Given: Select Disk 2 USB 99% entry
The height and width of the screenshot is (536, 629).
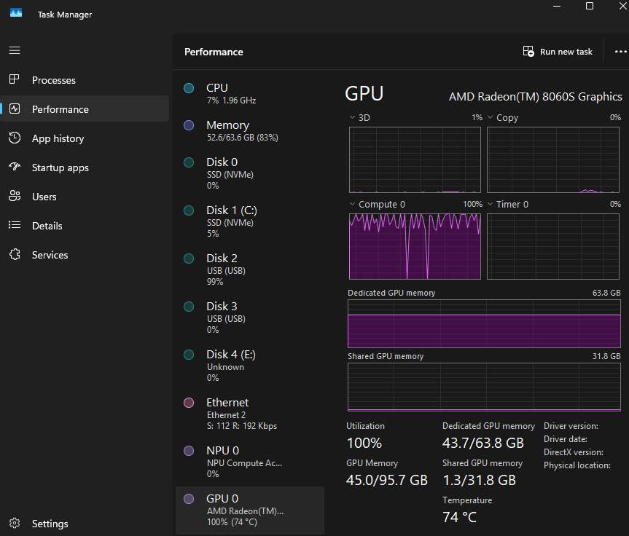Looking at the screenshot, I should coord(250,269).
